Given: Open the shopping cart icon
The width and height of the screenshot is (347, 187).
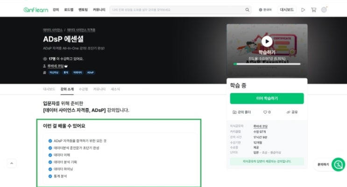Looking at the screenshot, I should [x=313, y=10].
